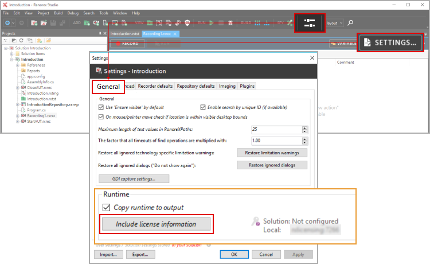Screen dimensions: 430x264
Task: Click the view report icon in toolbar
Action: [x=169, y=23]
